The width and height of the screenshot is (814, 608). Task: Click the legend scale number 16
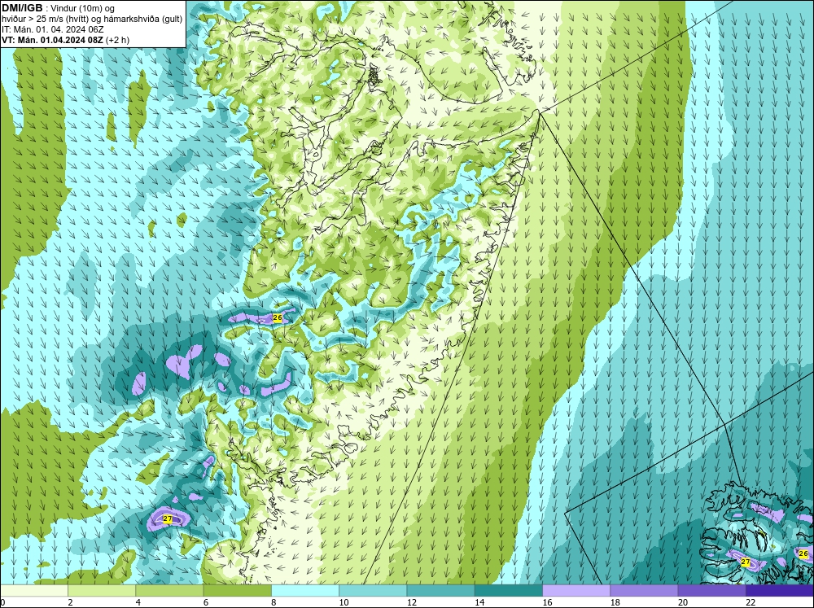point(547,602)
